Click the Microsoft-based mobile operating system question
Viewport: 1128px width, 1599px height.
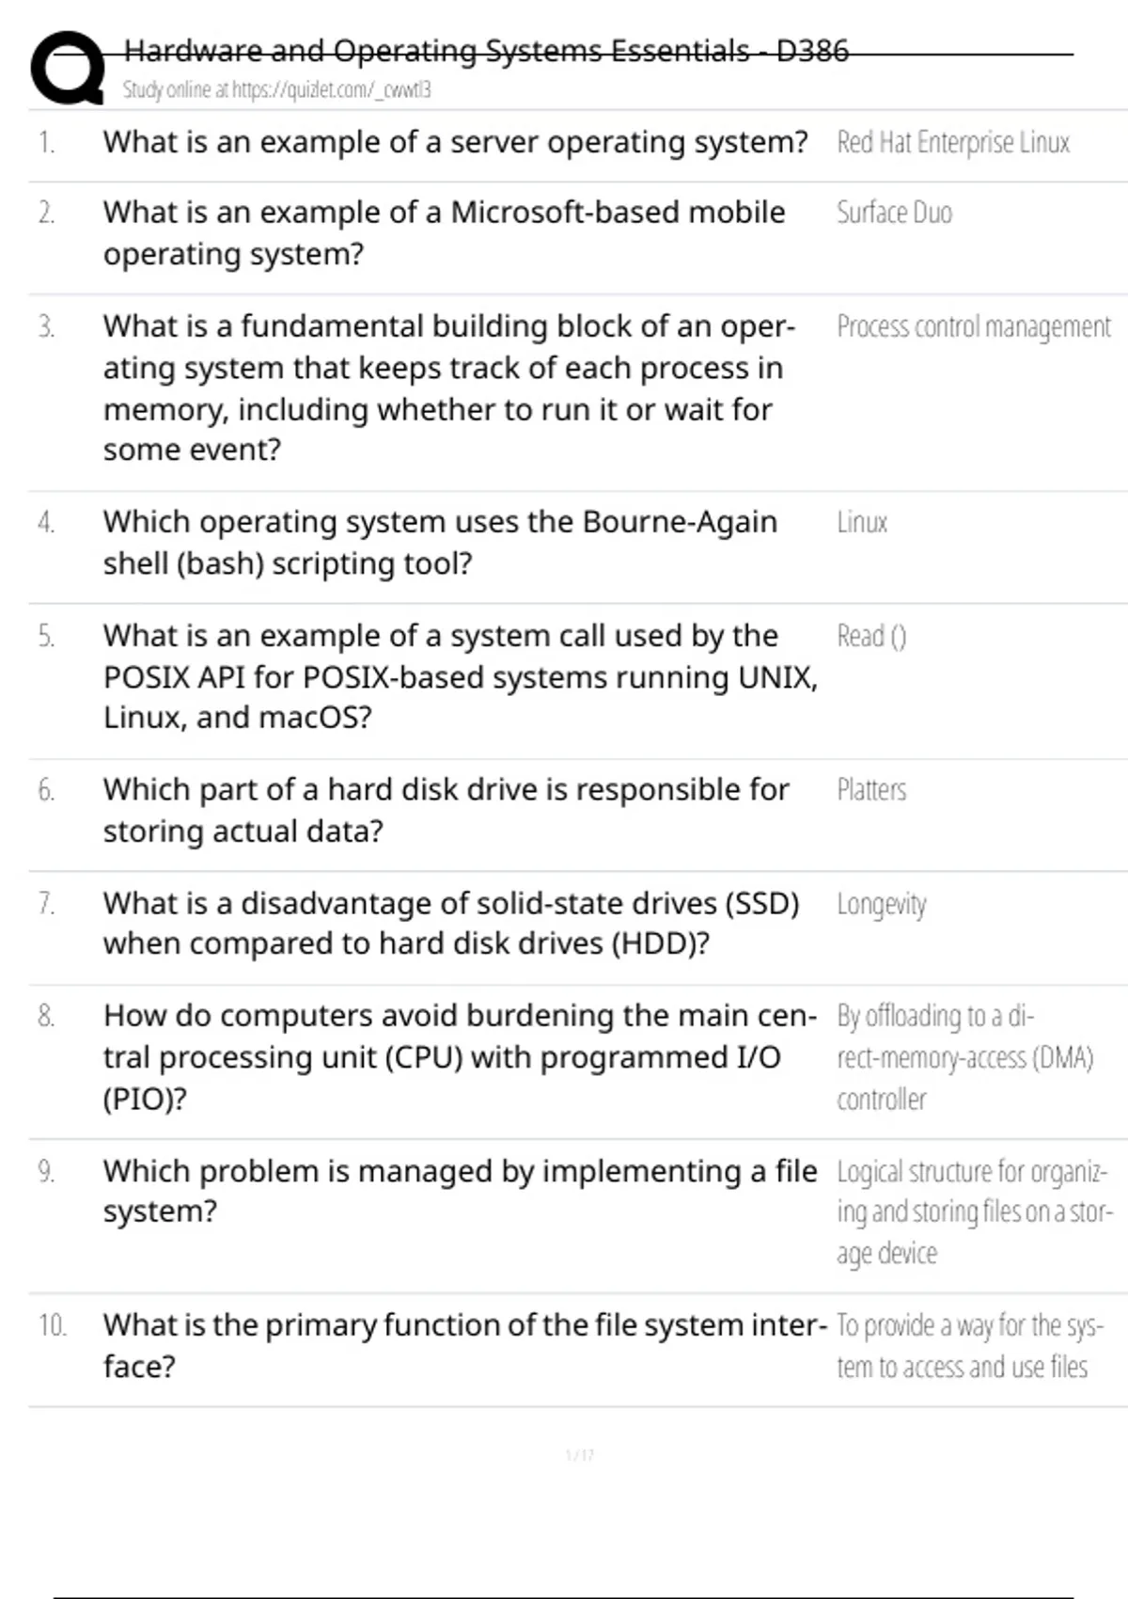point(444,233)
